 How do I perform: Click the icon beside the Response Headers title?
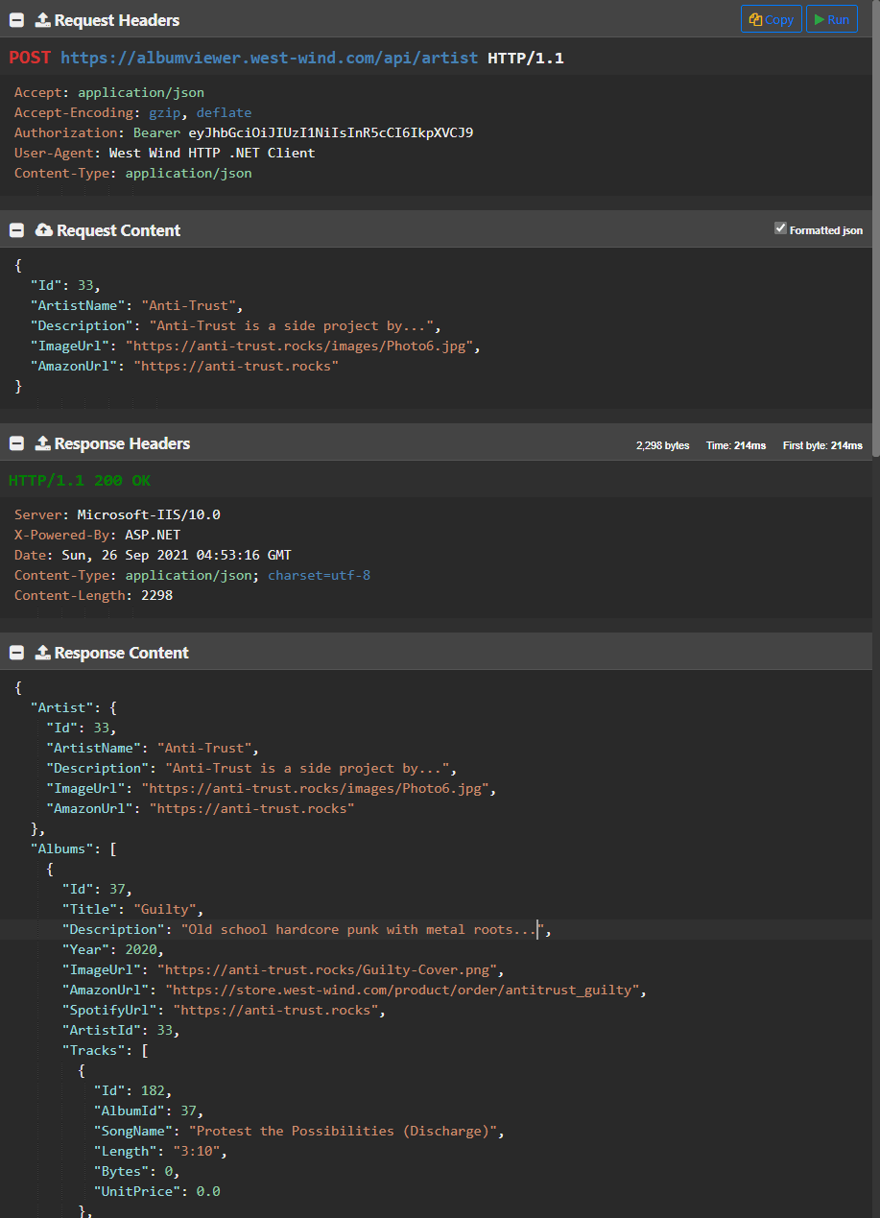tap(42, 443)
